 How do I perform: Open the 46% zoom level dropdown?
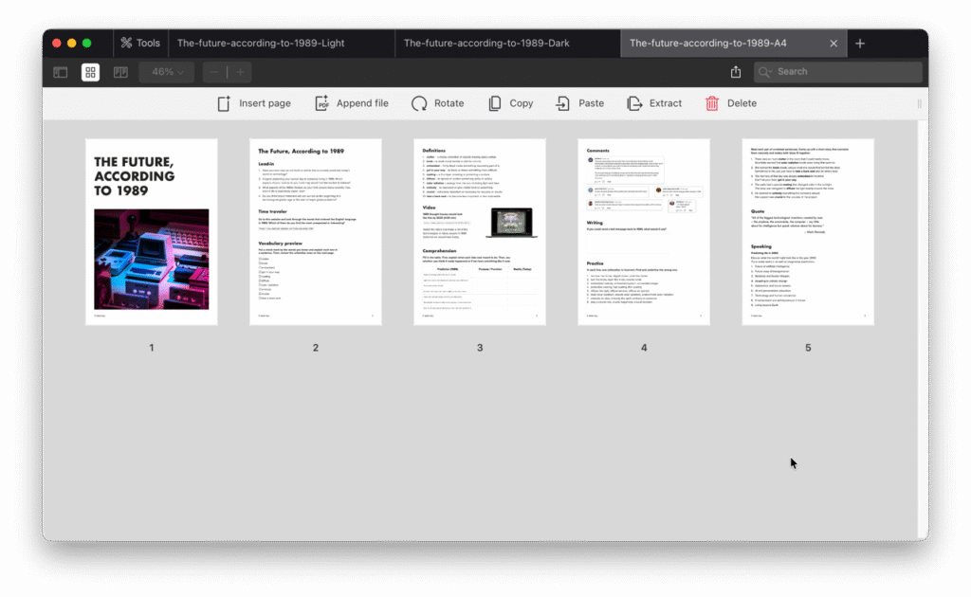click(x=167, y=72)
